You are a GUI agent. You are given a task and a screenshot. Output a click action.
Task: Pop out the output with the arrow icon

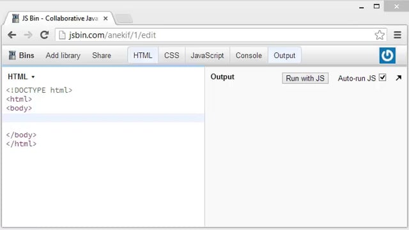398,78
